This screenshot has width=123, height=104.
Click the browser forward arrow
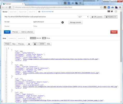6,7
